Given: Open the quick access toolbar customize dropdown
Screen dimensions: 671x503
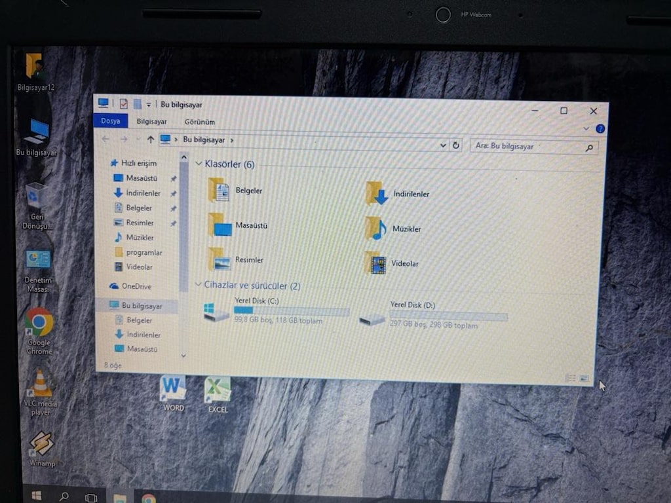Looking at the screenshot, I should 149,104.
